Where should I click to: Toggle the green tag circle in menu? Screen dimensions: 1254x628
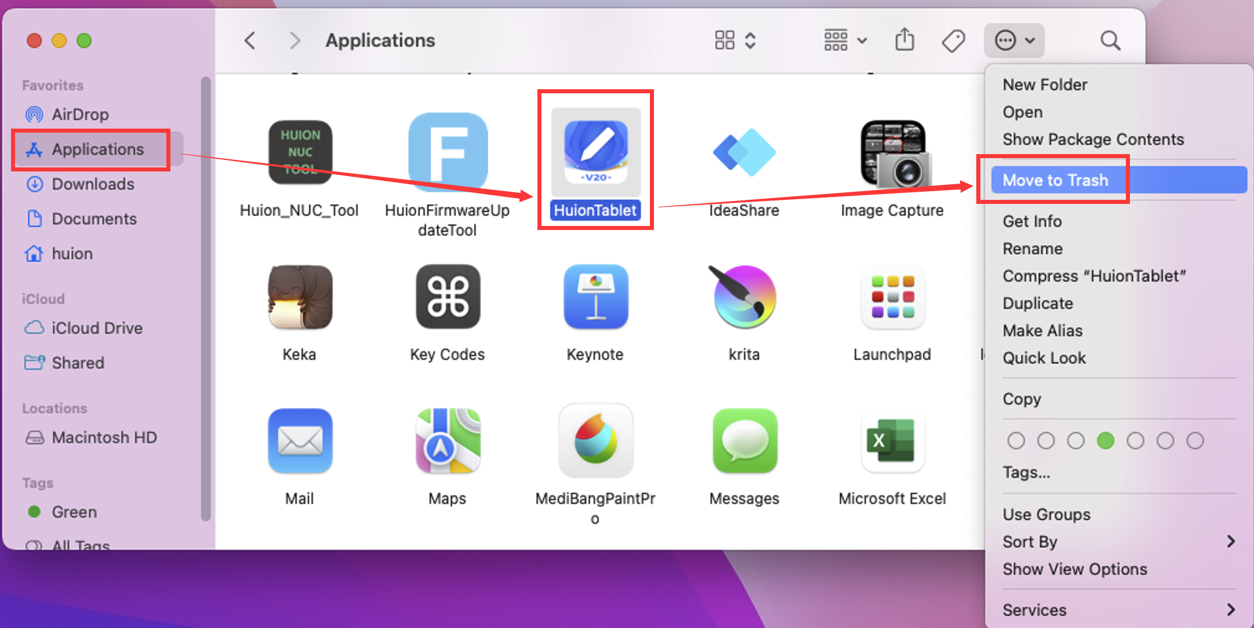[1106, 441]
